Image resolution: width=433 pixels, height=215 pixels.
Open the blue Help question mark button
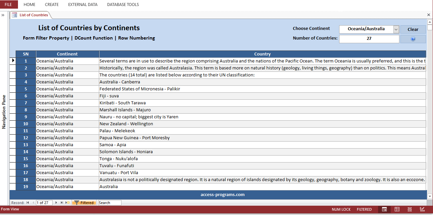point(413,39)
